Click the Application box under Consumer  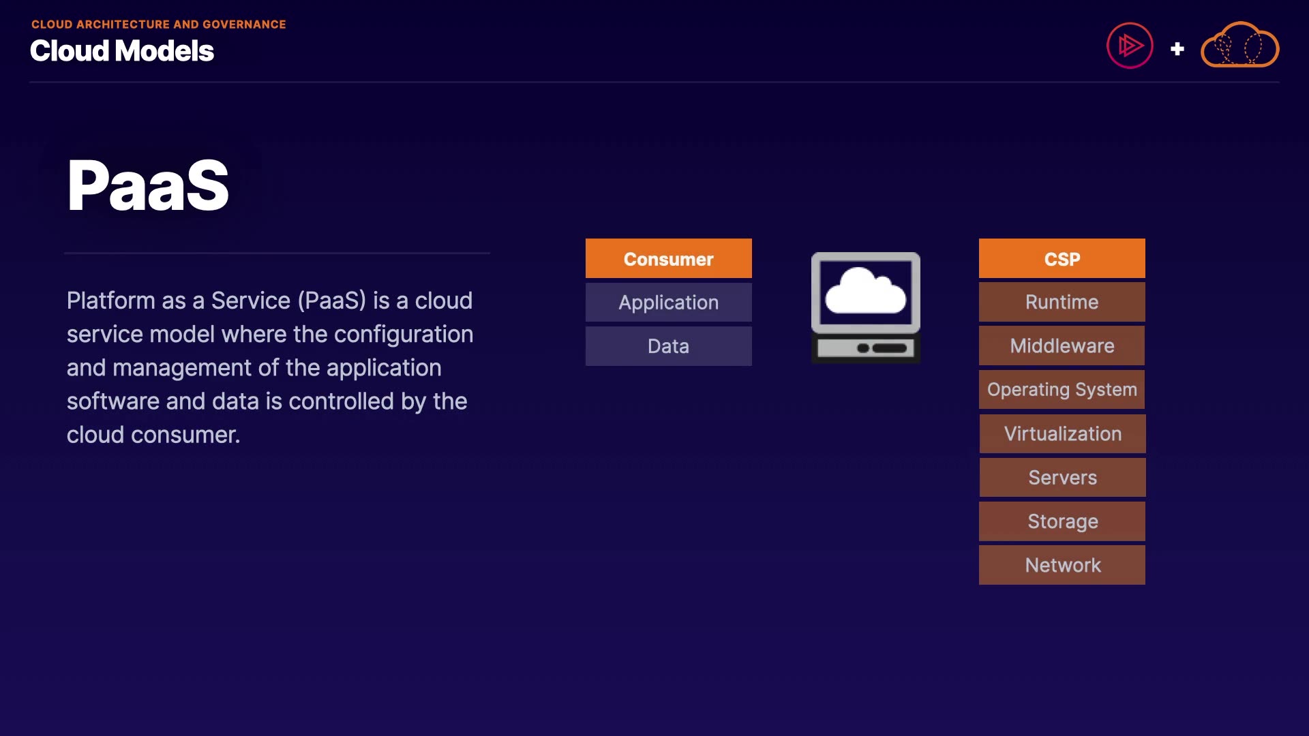pos(668,303)
